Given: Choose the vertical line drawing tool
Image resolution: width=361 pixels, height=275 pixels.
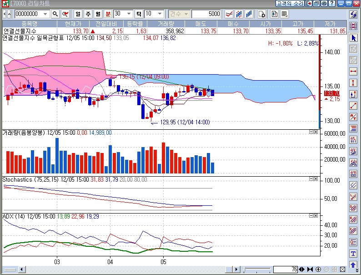Looking at the screenshot, I should 353,83.
